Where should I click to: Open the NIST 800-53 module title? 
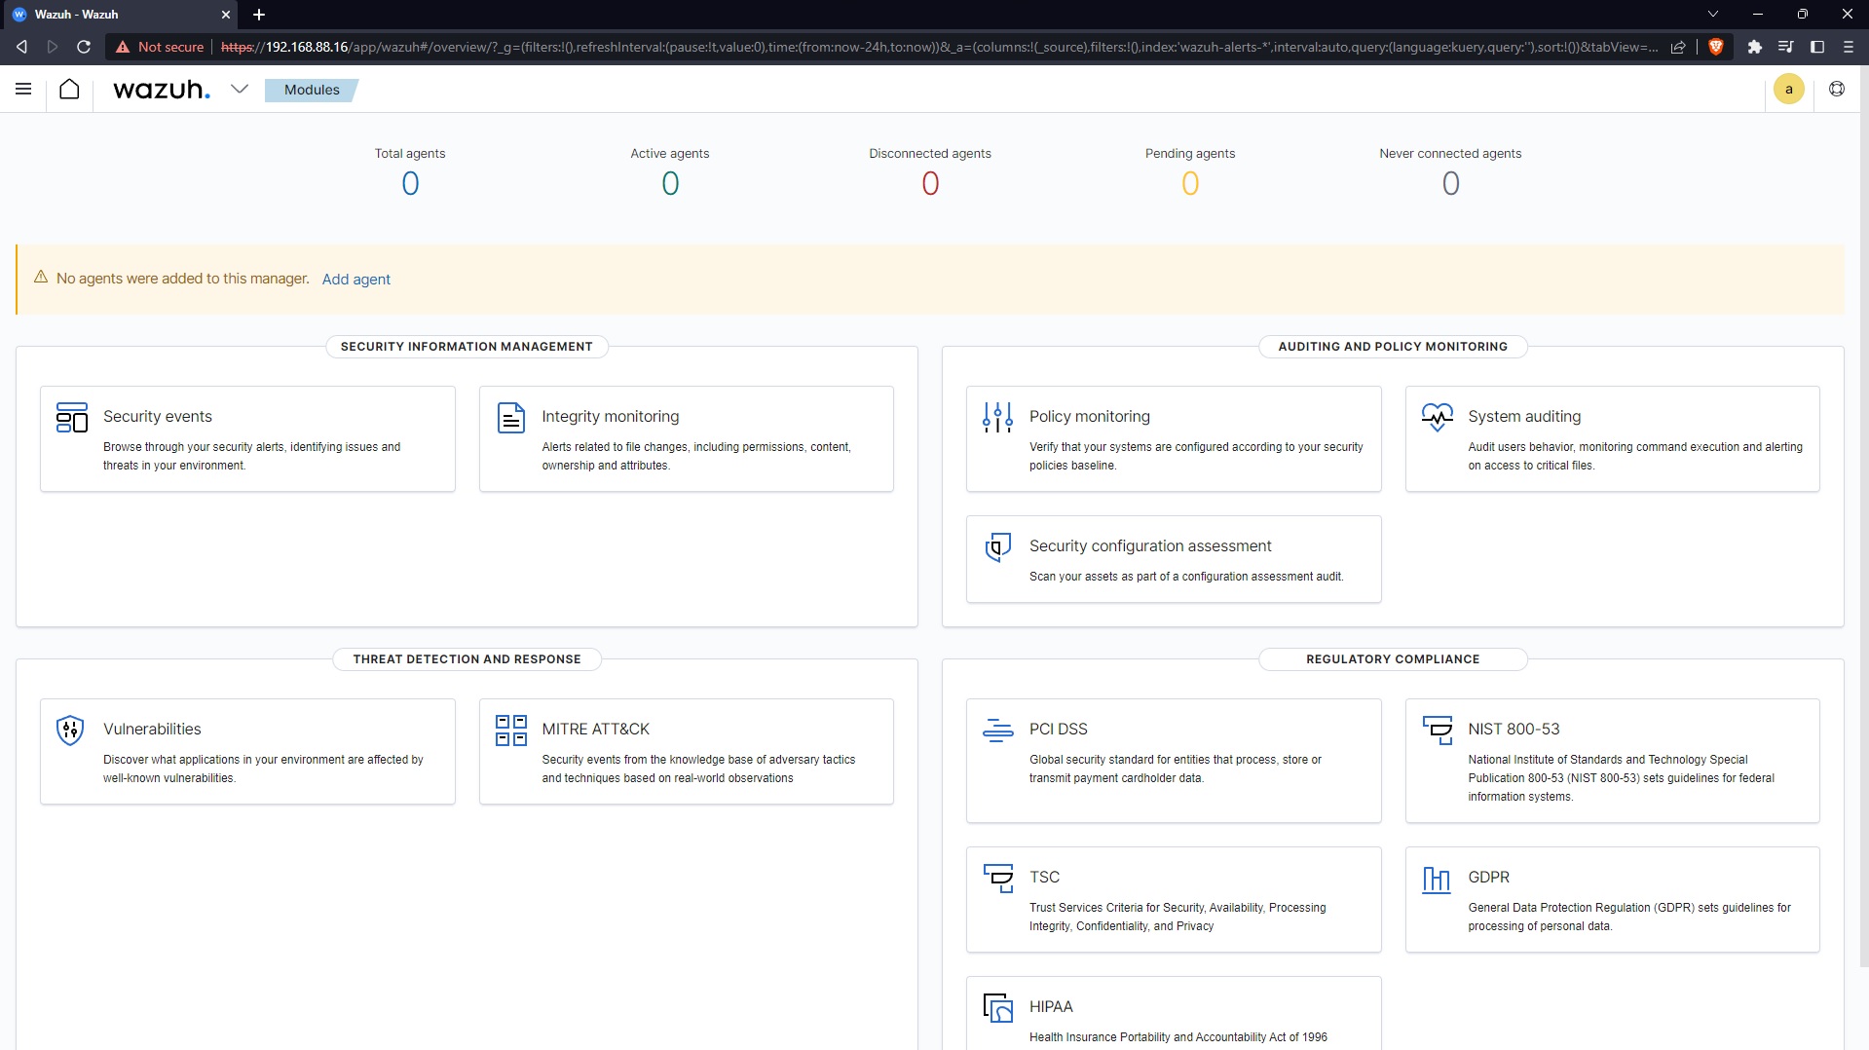[1514, 730]
